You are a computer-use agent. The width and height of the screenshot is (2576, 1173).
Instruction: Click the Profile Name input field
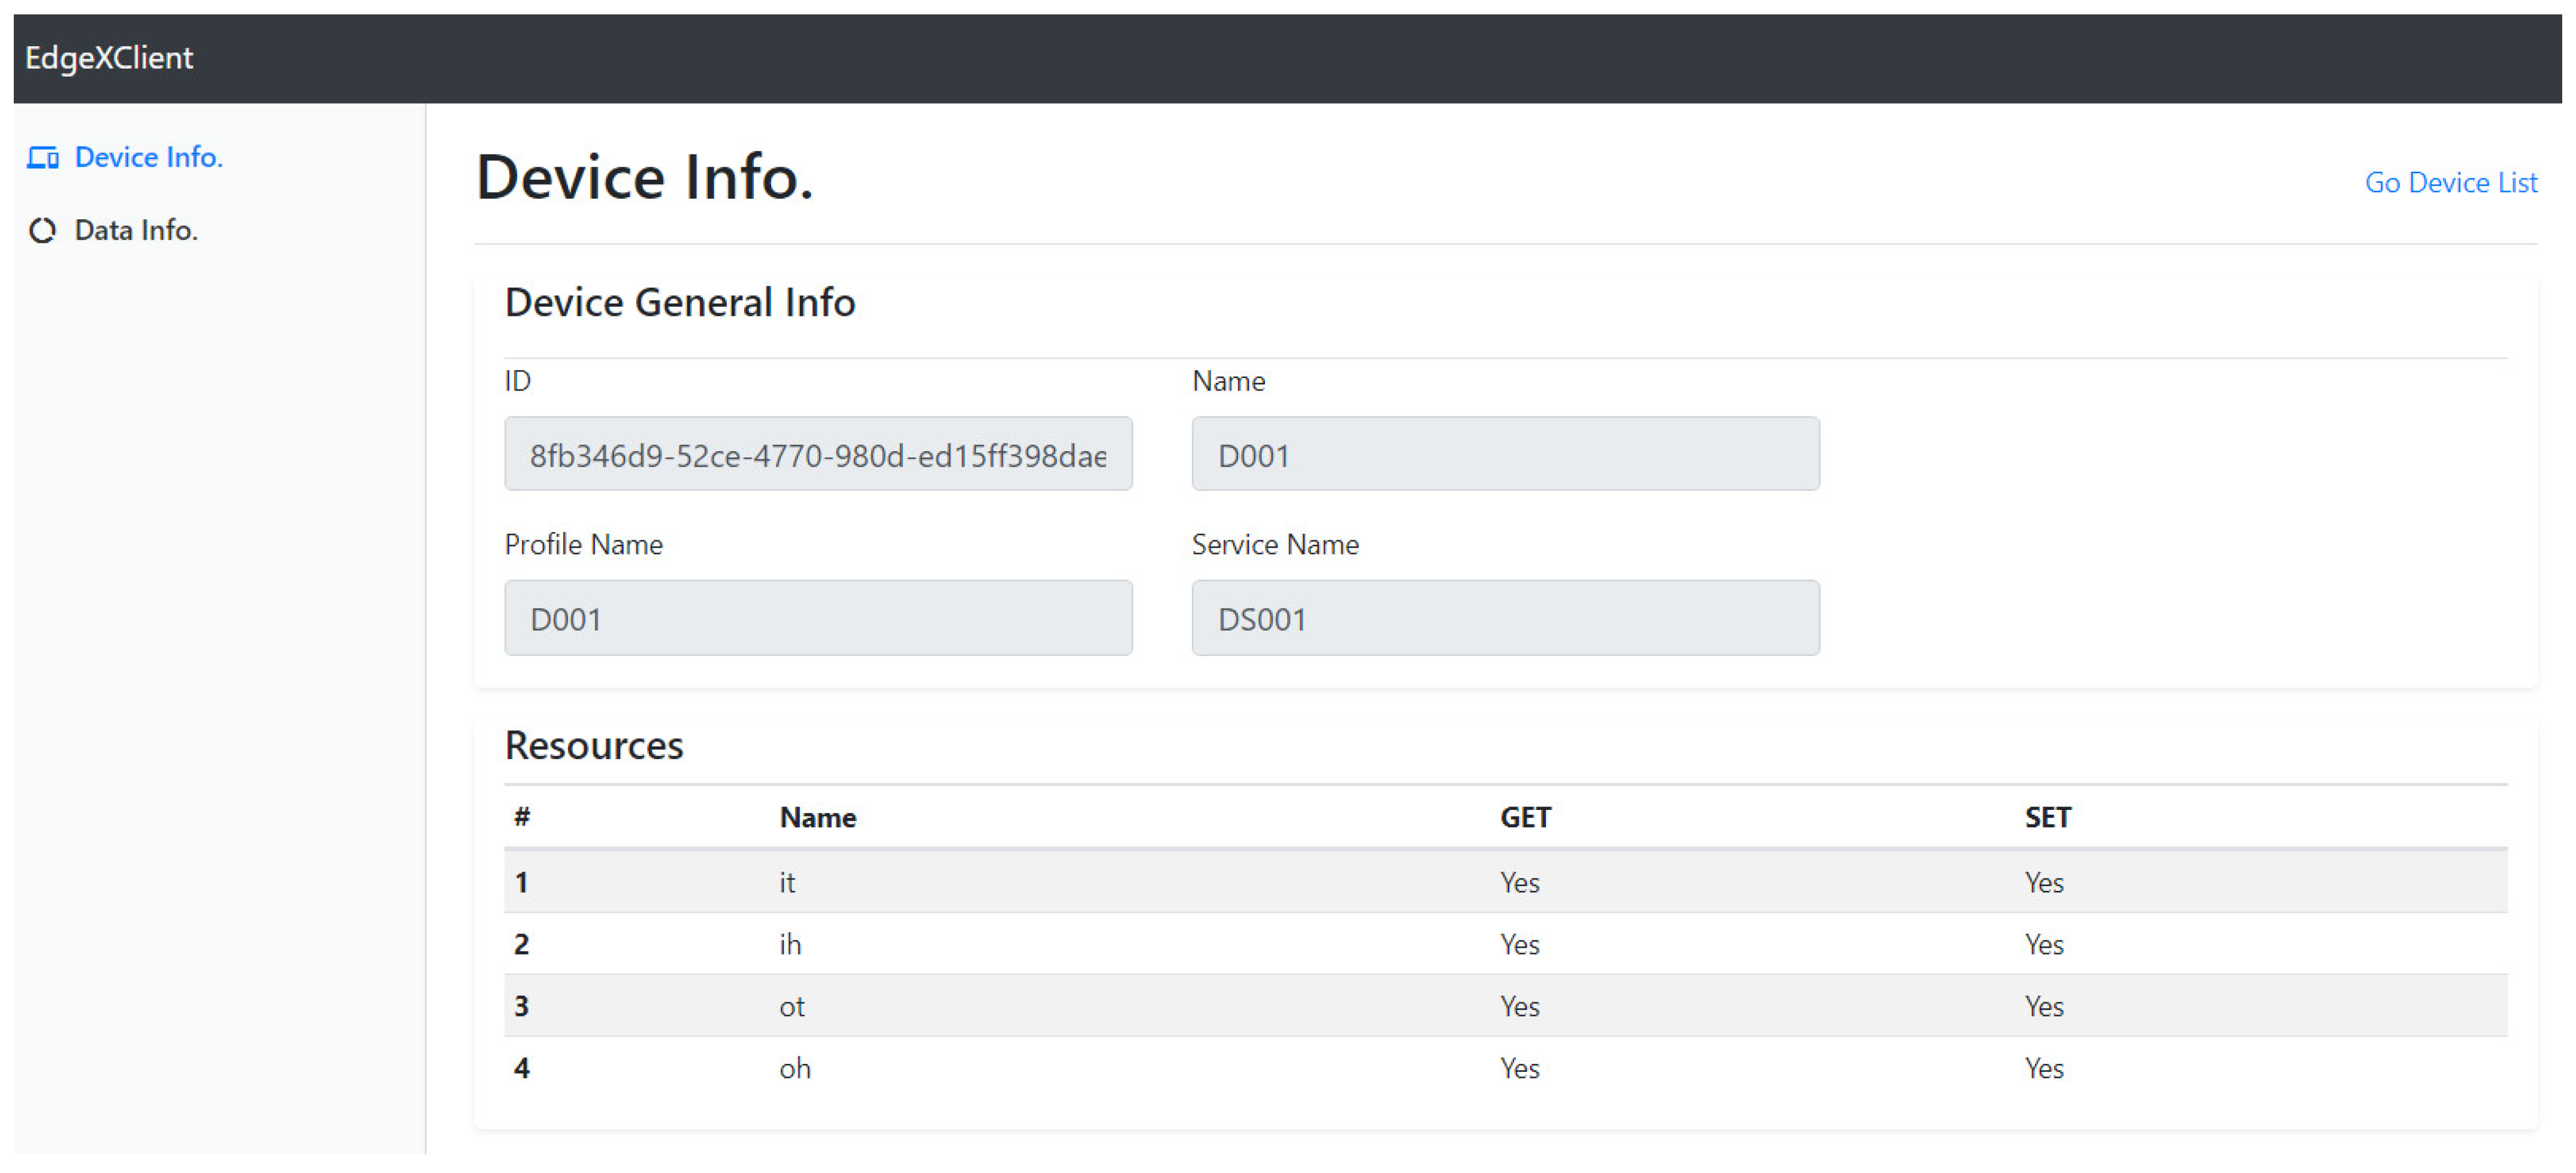[x=817, y=618]
